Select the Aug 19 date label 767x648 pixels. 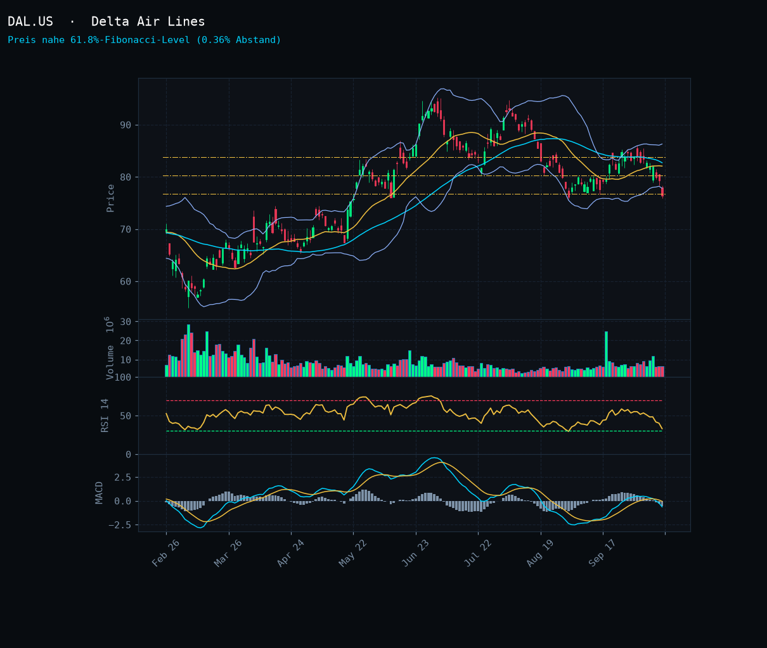pyautogui.click(x=540, y=554)
